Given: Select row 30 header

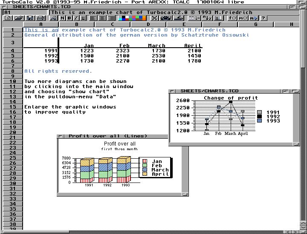Looking at the screenshot, I should tap(13, 184).
